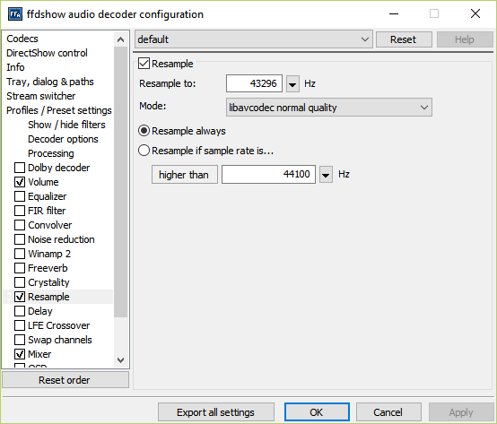This screenshot has height=424, width=497.
Task: Enable the Freeverb checkbox
Action: (20, 268)
